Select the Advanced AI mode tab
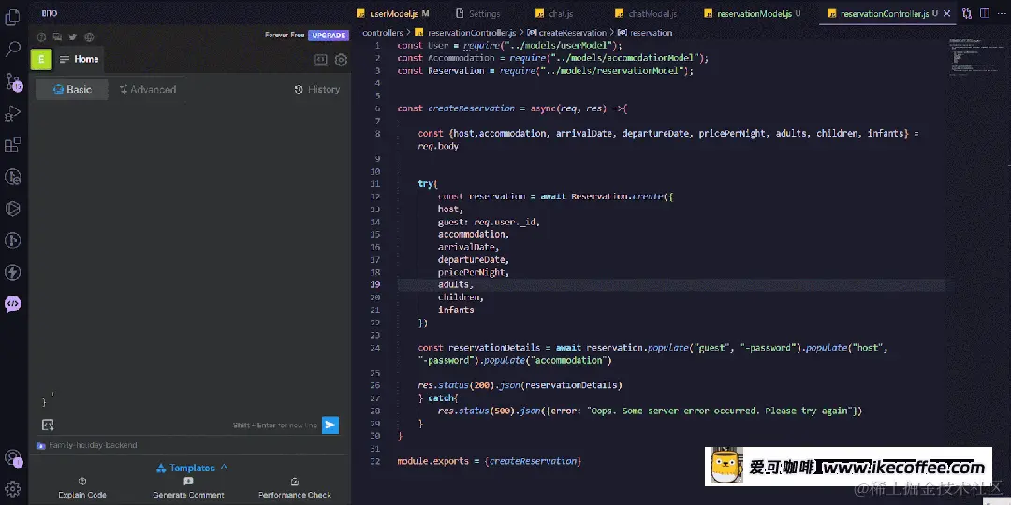Viewport: 1011px width, 505px height. click(148, 90)
